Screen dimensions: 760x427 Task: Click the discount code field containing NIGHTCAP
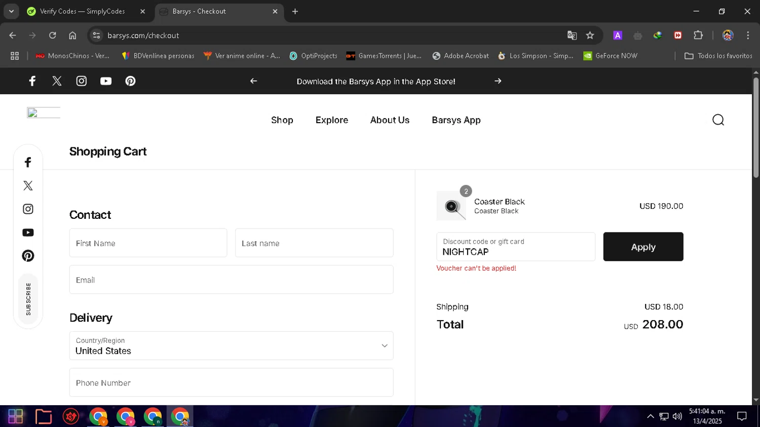tap(516, 247)
